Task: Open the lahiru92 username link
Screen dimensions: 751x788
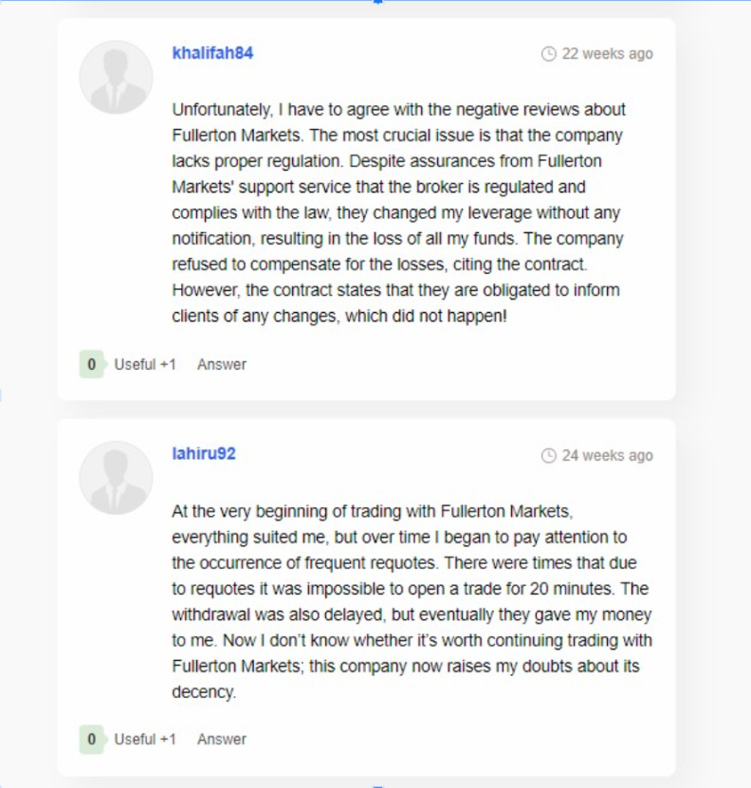Action: [204, 454]
